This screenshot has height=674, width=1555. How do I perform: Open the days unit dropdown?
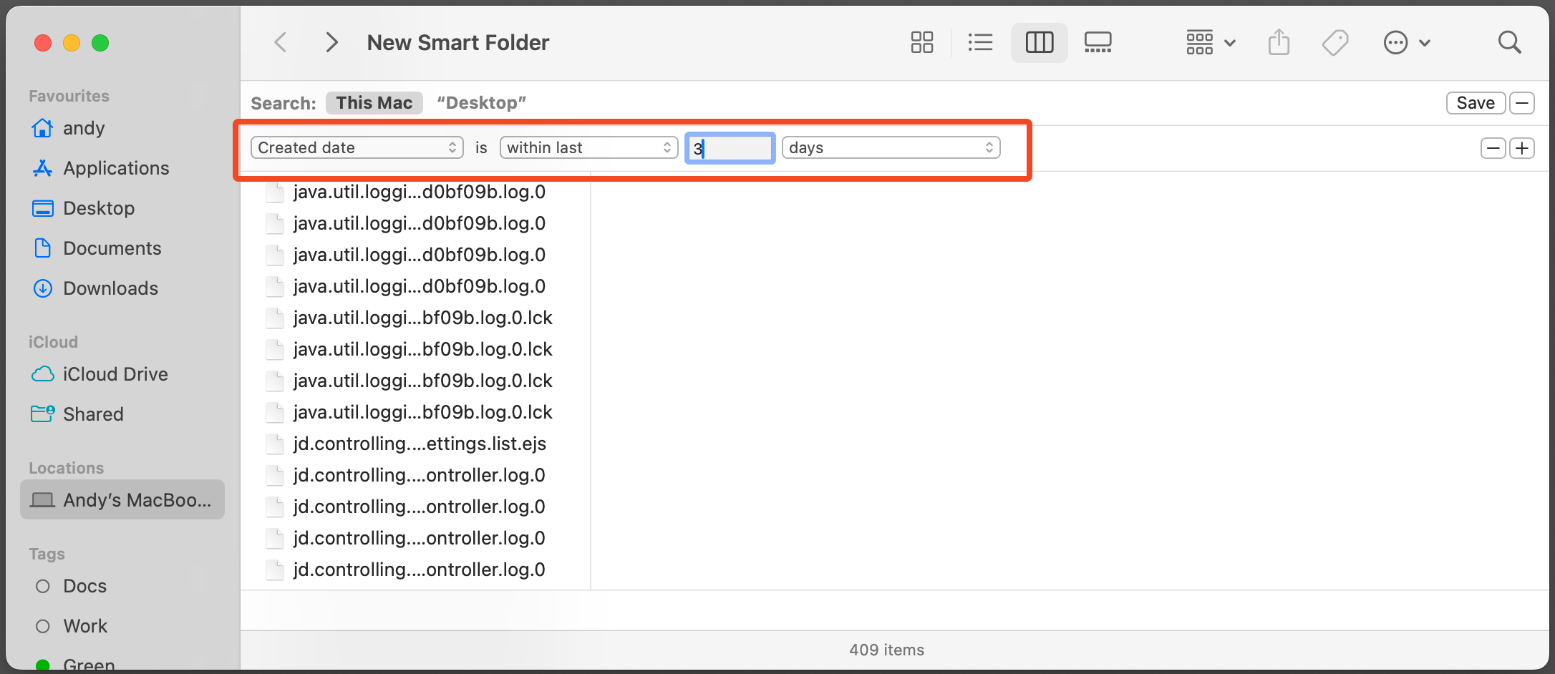[891, 148]
